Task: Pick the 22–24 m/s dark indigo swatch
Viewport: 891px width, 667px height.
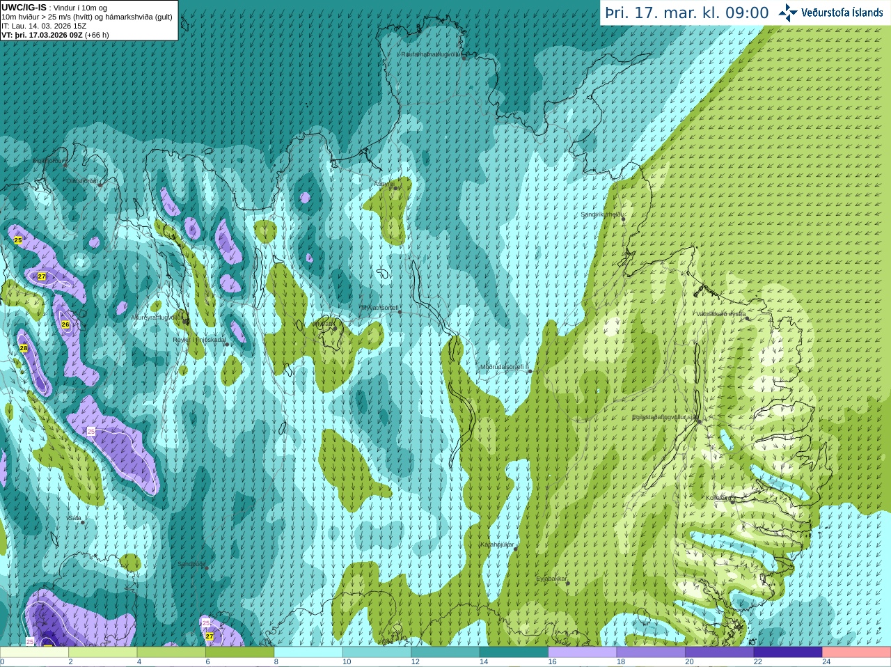Action: 788,652
